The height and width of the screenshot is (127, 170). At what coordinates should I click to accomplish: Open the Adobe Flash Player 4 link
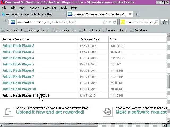[18, 58]
